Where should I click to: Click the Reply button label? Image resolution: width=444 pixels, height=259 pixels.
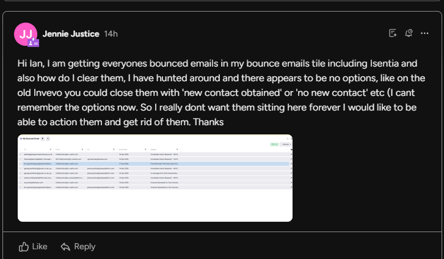coord(85,247)
